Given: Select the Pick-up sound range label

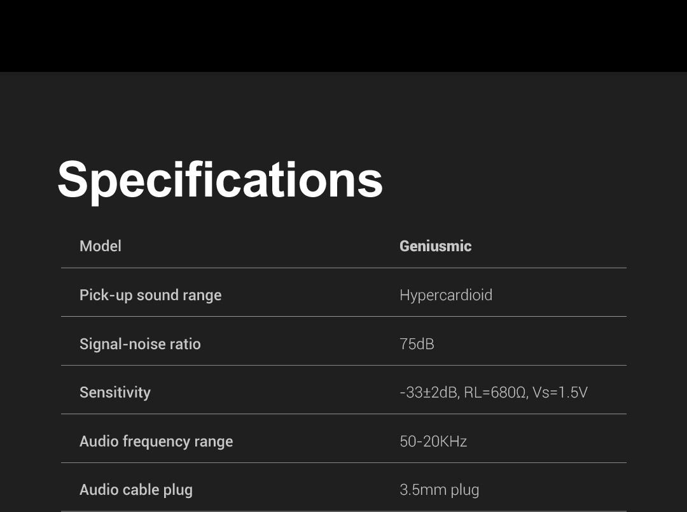Looking at the screenshot, I should pyautogui.click(x=150, y=295).
